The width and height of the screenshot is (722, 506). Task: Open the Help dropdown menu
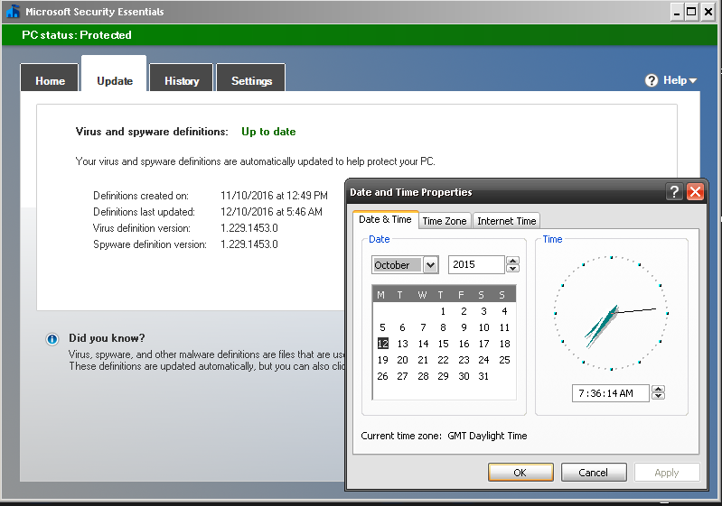click(x=680, y=80)
